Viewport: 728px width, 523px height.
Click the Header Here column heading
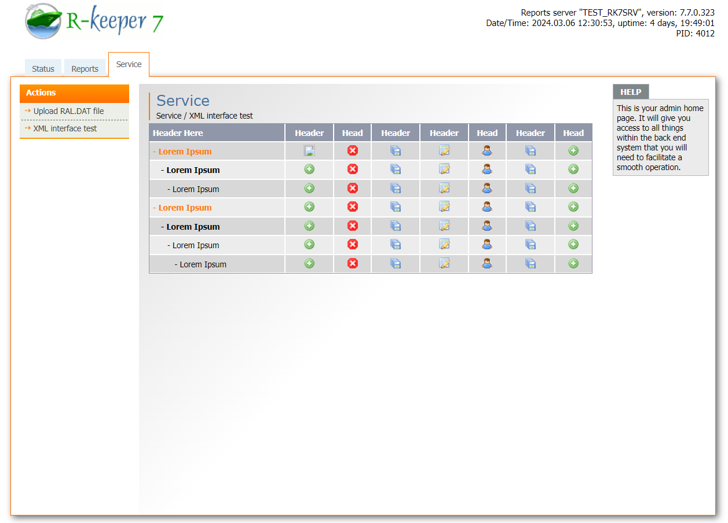click(178, 133)
